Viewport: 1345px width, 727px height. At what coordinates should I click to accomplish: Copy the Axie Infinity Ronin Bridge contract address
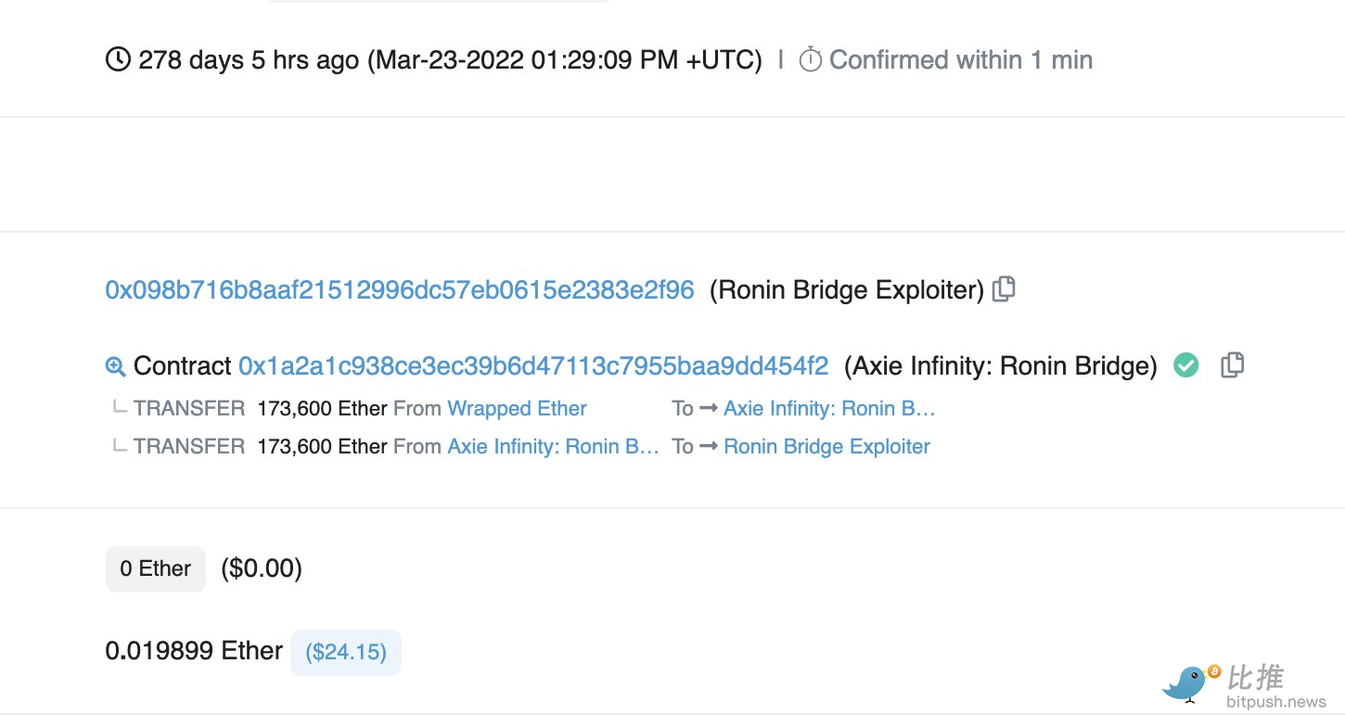(x=1232, y=365)
